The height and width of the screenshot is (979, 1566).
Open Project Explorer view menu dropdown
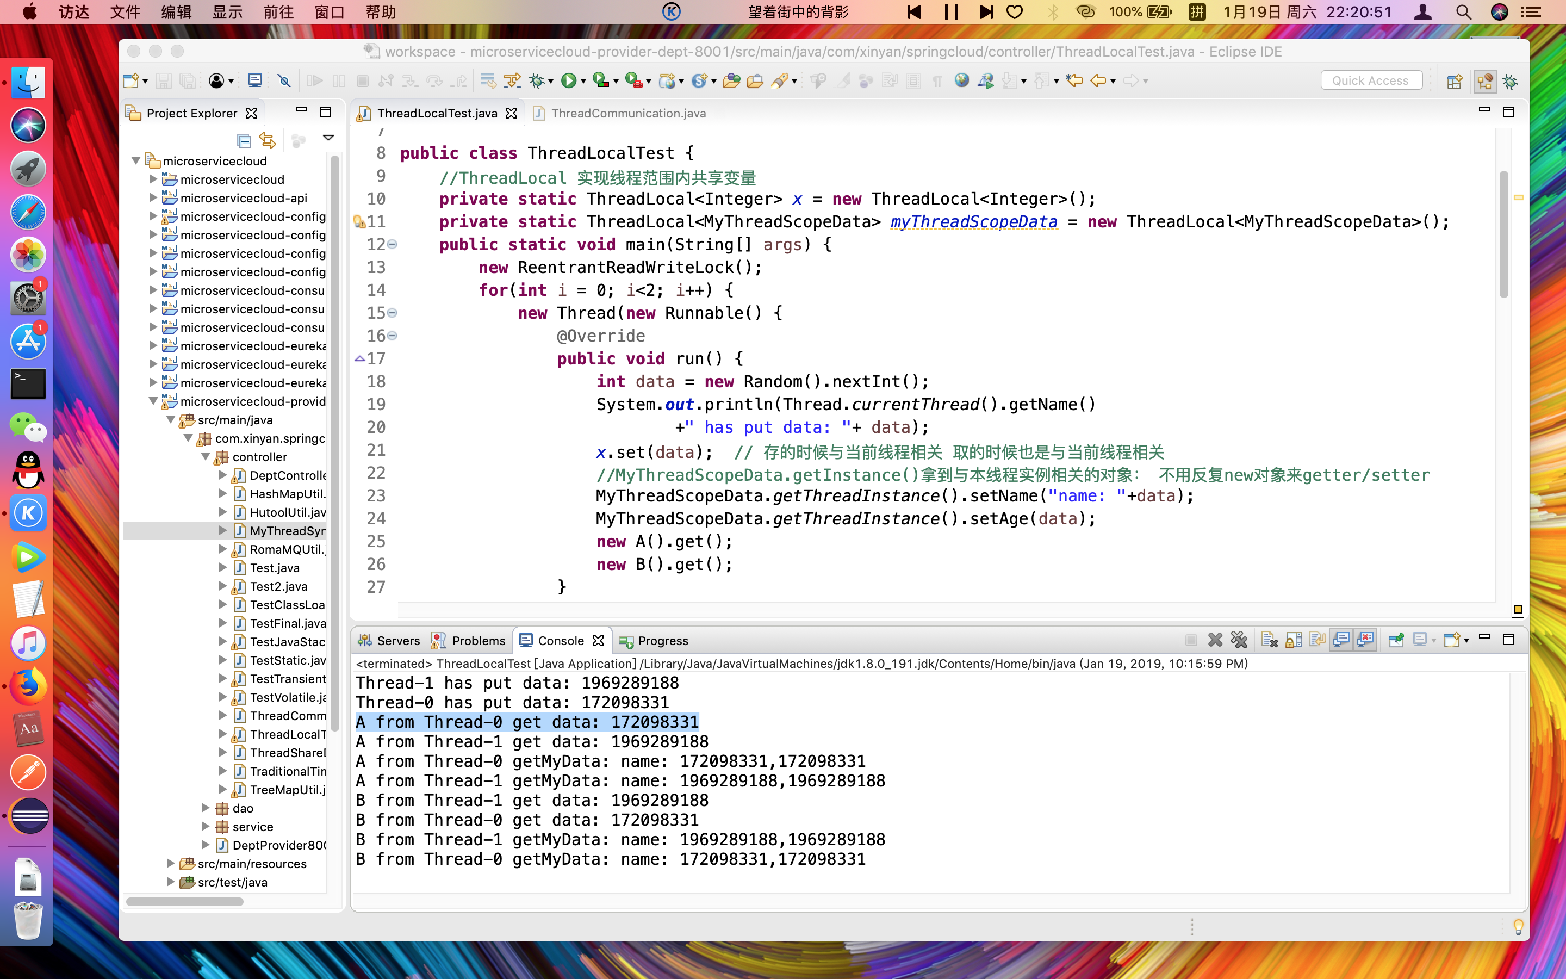pyautogui.click(x=328, y=138)
